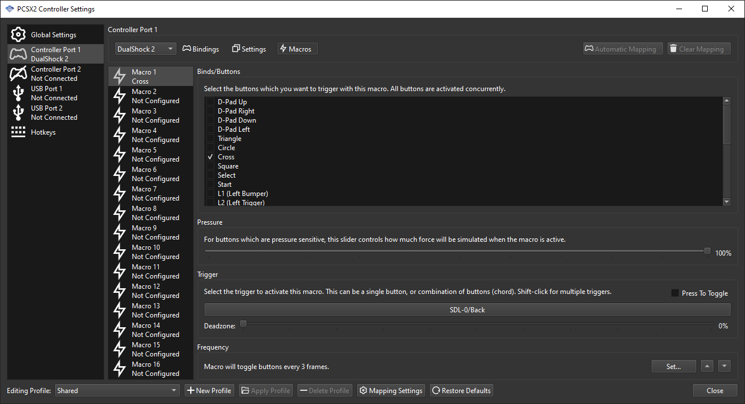Click the Macro 5 lightning icon
Viewport: 745px width, 404px height.
[x=119, y=154]
